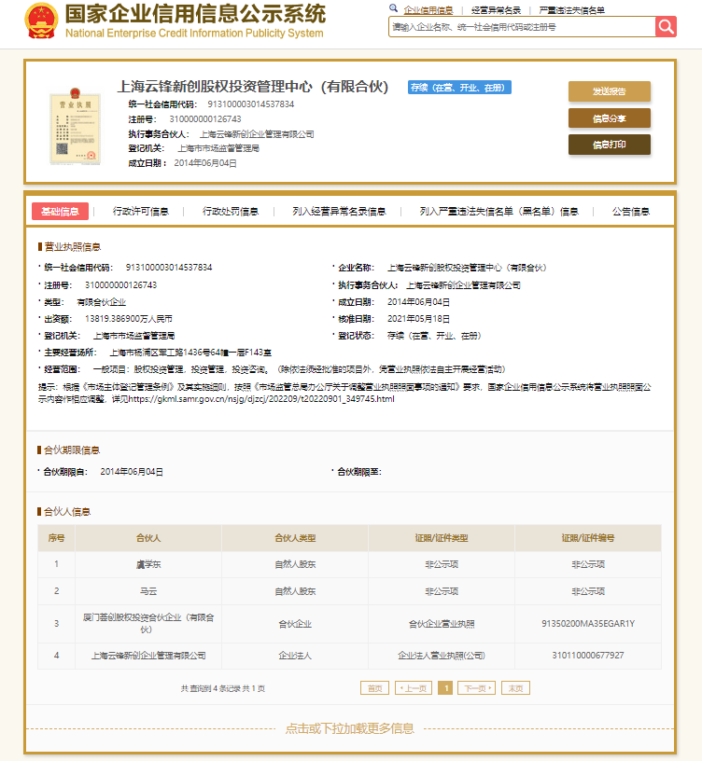Click the 证照/证件编号 column header
Image resolution: width=702 pixels, height=761 pixels.
[588, 538]
